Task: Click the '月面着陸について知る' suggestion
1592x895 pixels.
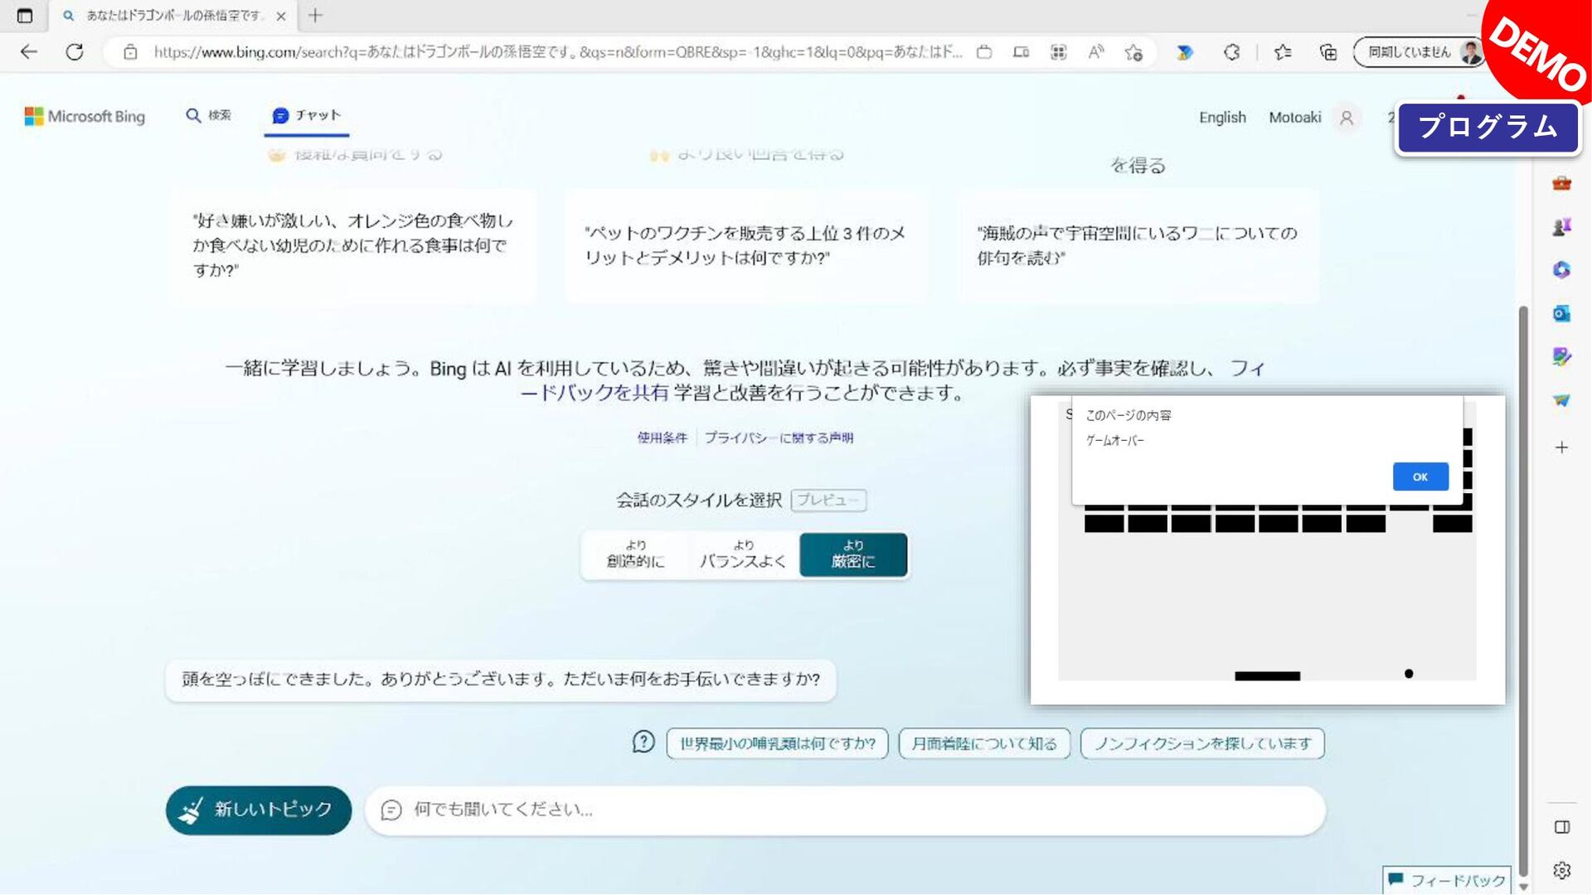Action: point(984,743)
